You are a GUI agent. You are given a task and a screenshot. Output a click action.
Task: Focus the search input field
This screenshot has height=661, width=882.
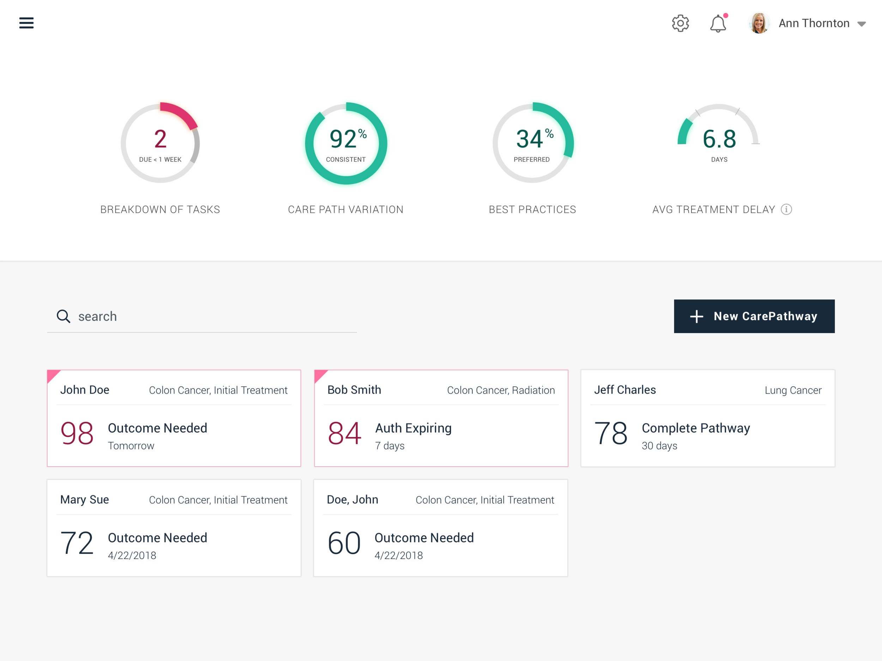202,316
